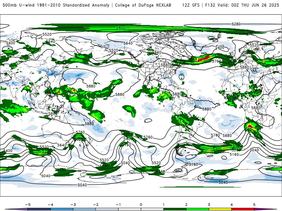This screenshot has height=211, width=282.
Task: Click the pale blue -2 to -1 colorbar segment
Action: point(107,209)
